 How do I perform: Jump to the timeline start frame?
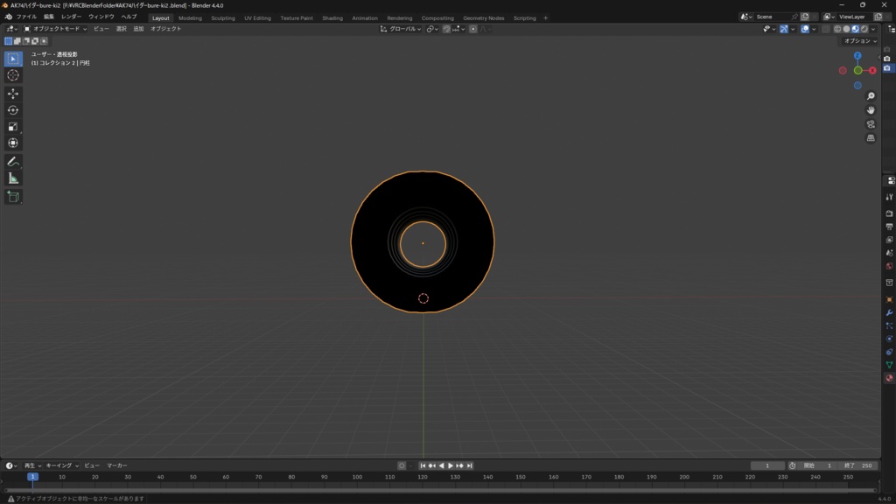pyautogui.click(x=423, y=465)
